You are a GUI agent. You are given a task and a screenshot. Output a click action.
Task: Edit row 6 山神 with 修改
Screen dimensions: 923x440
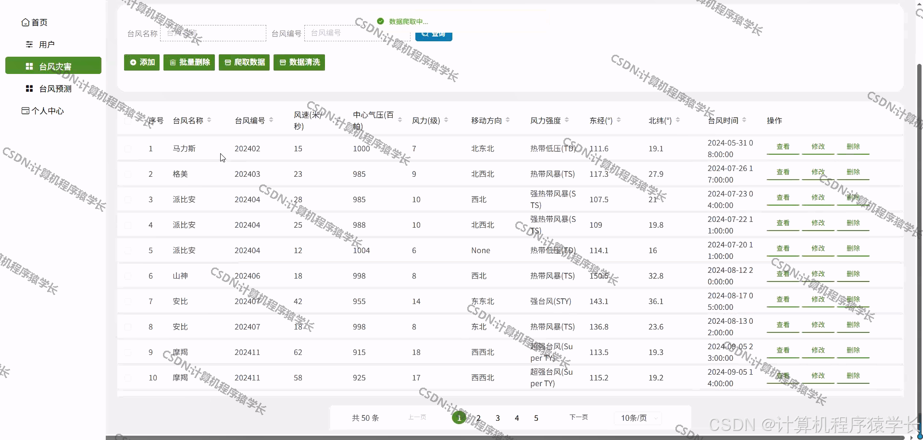[818, 274]
